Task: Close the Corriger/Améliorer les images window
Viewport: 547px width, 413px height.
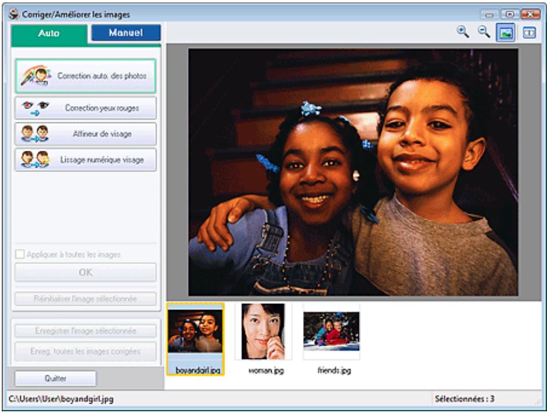Action: [530, 15]
